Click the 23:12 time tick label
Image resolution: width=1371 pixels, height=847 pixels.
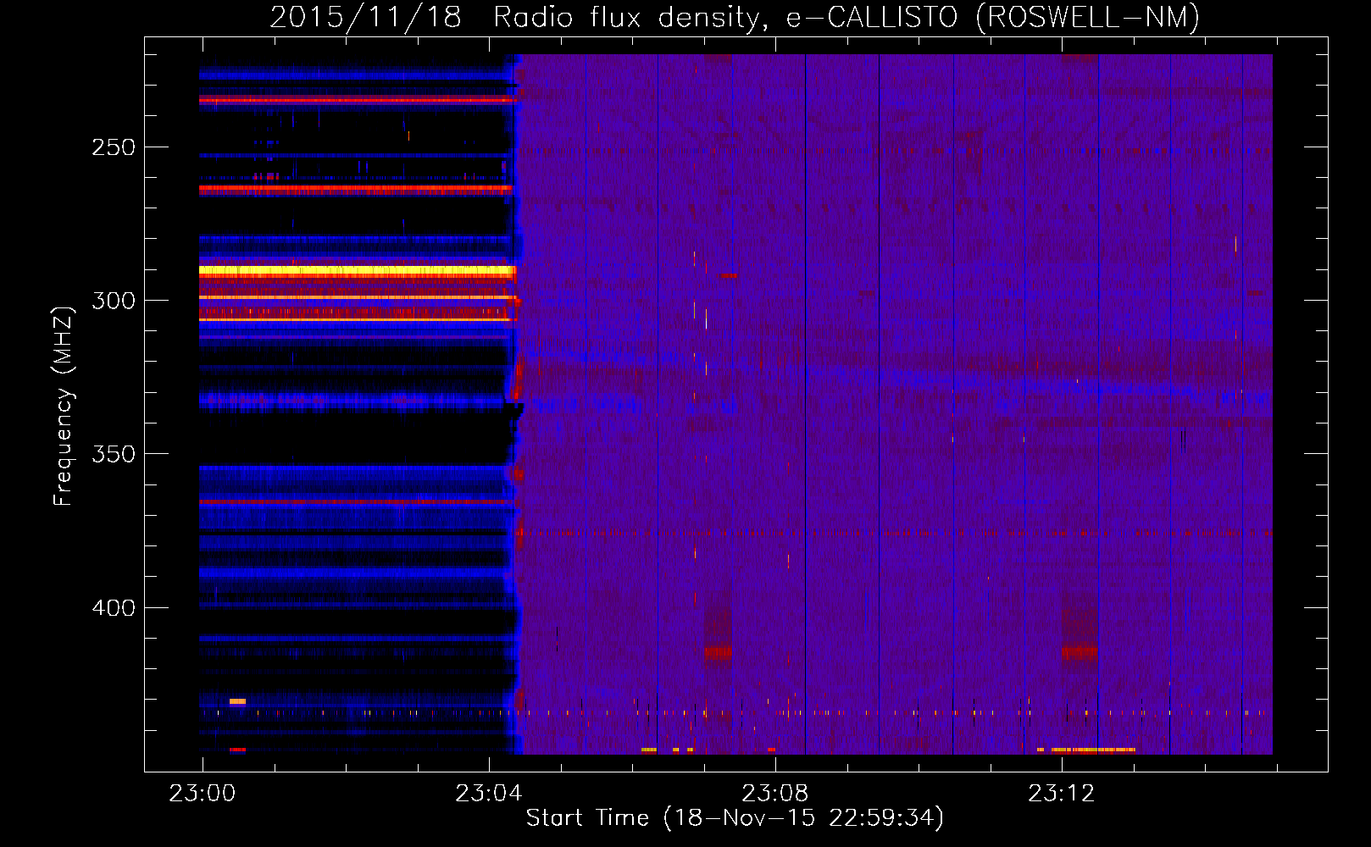coord(1062,793)
